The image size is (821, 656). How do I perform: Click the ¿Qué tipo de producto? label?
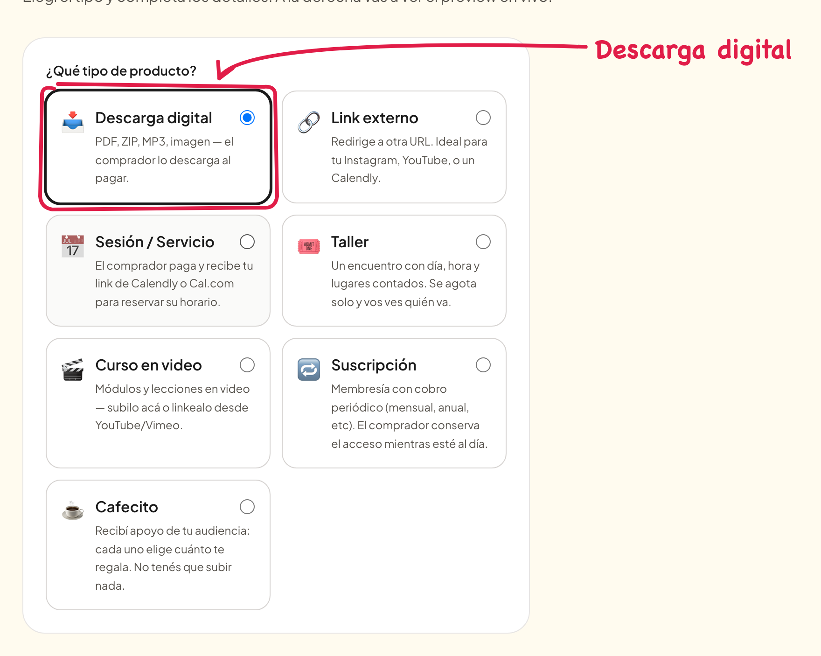coord(121,71)
